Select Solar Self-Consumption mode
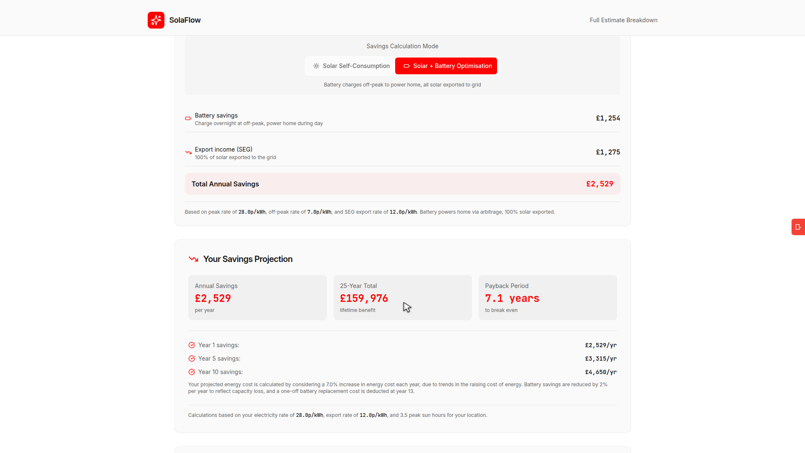This screenshot has height=453, width=805. [351, 66]
